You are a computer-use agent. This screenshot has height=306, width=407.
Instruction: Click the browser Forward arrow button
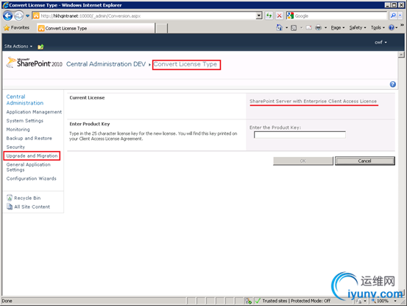(x=18, y=16)
